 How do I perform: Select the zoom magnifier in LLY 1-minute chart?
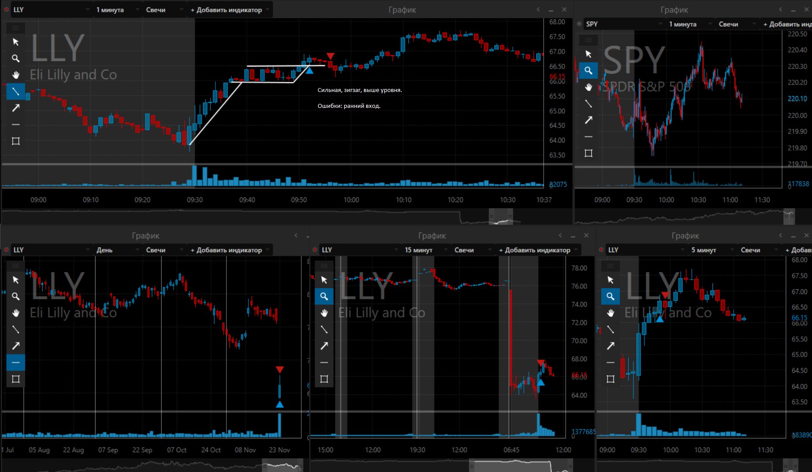15,59
